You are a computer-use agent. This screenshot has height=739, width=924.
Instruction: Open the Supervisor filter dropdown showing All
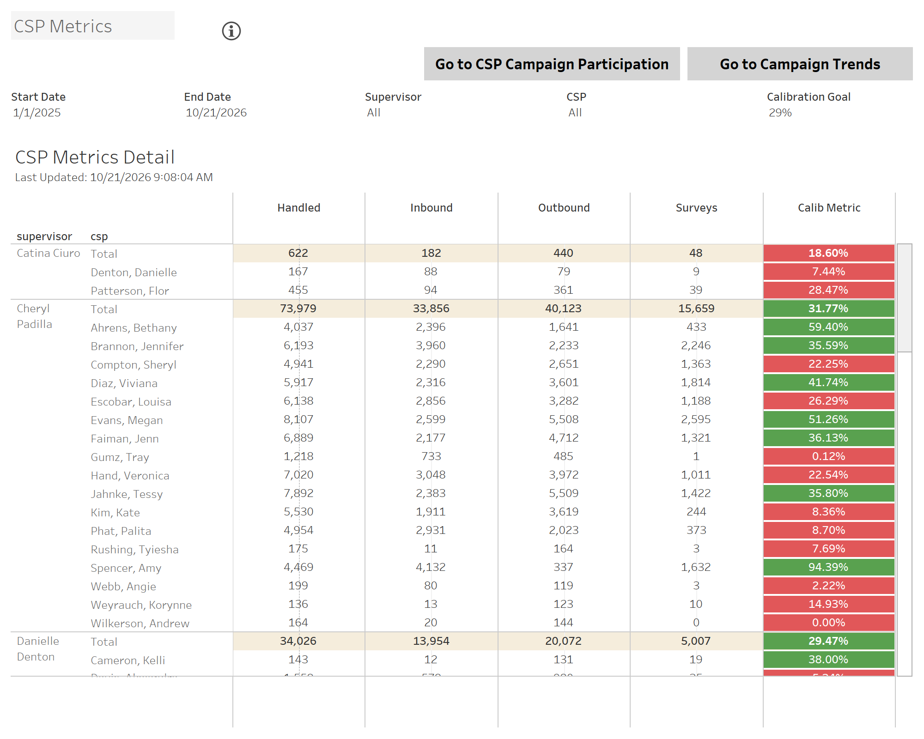(374, 113)
